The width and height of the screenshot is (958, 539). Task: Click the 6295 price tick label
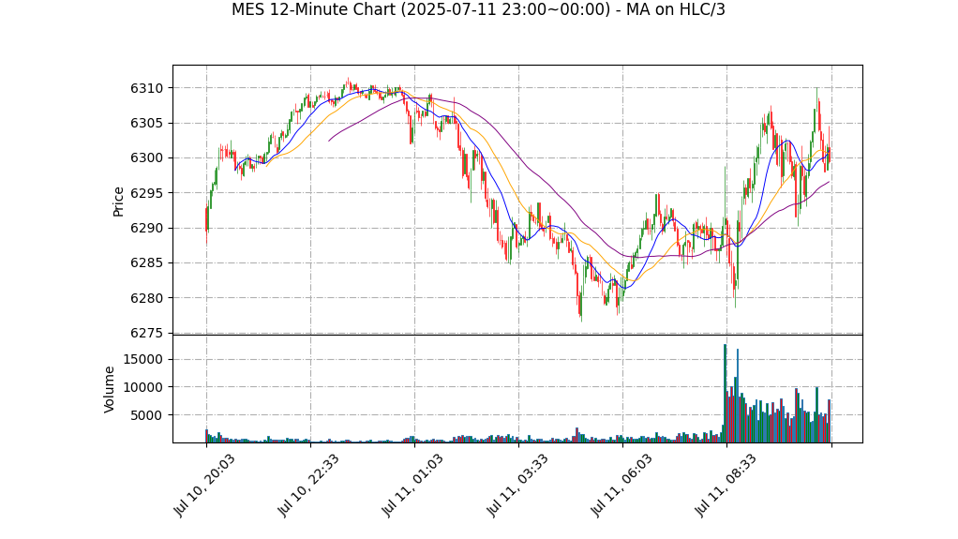click(x=147, y=193)
